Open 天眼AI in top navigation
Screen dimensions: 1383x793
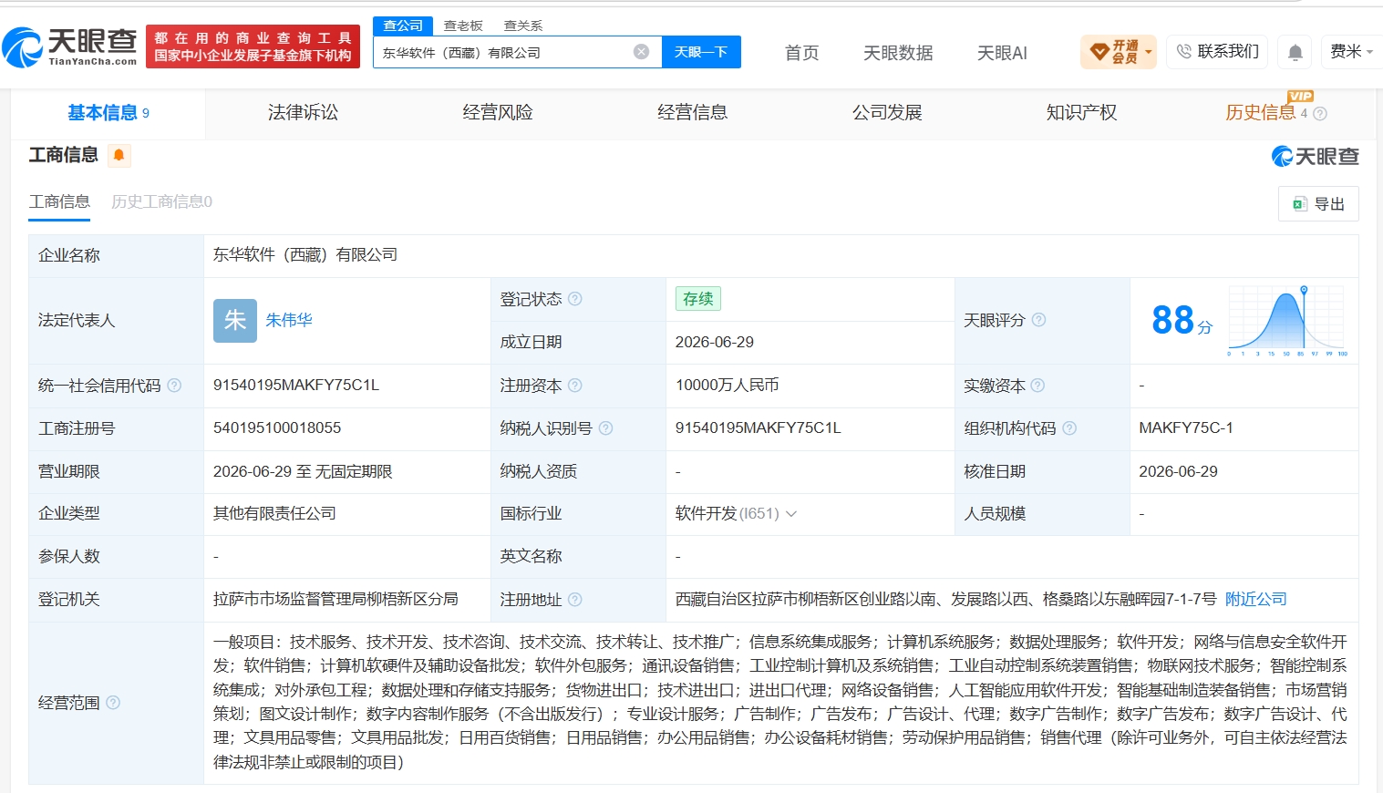[1002, 53]
